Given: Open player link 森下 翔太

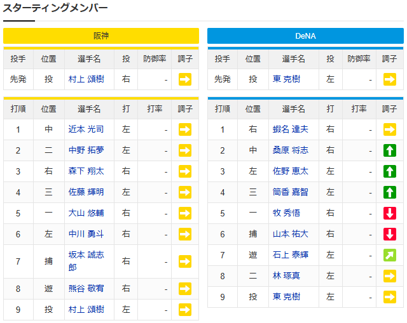Looking at the screenshot, I should pos(86,171).
